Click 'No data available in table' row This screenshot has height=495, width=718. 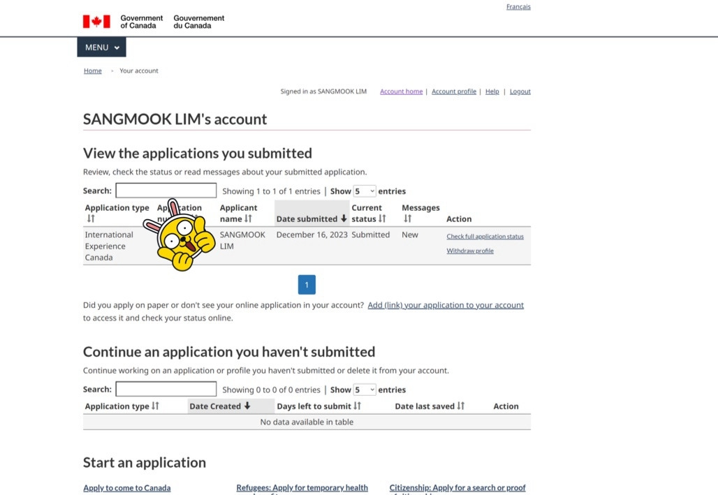(x=307, y=422)
